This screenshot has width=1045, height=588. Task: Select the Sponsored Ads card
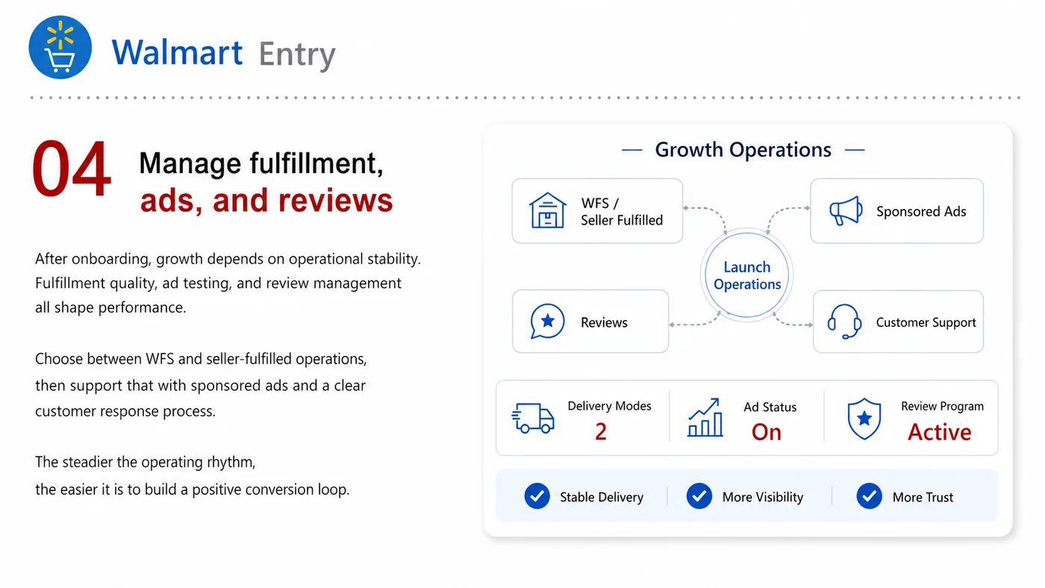[x=896, y=210]
